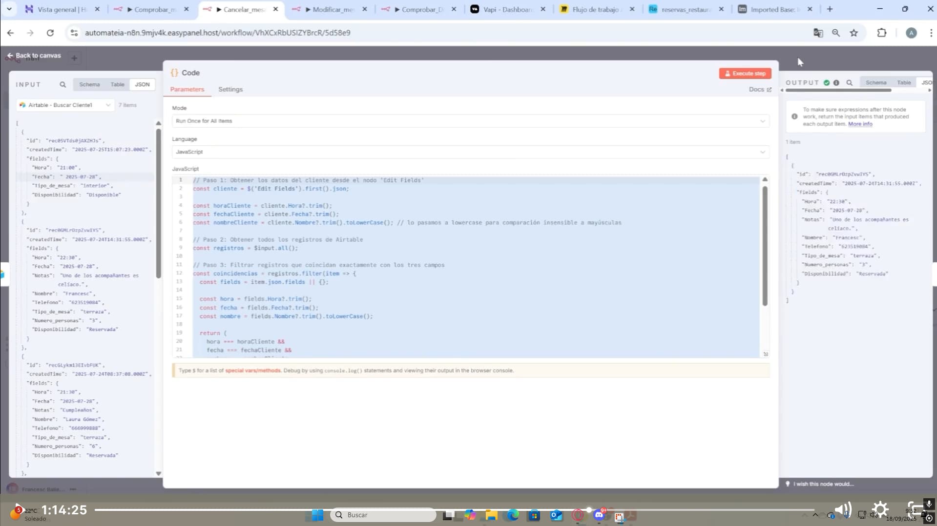Click inside the JavaScript code editor

[471, 267]
